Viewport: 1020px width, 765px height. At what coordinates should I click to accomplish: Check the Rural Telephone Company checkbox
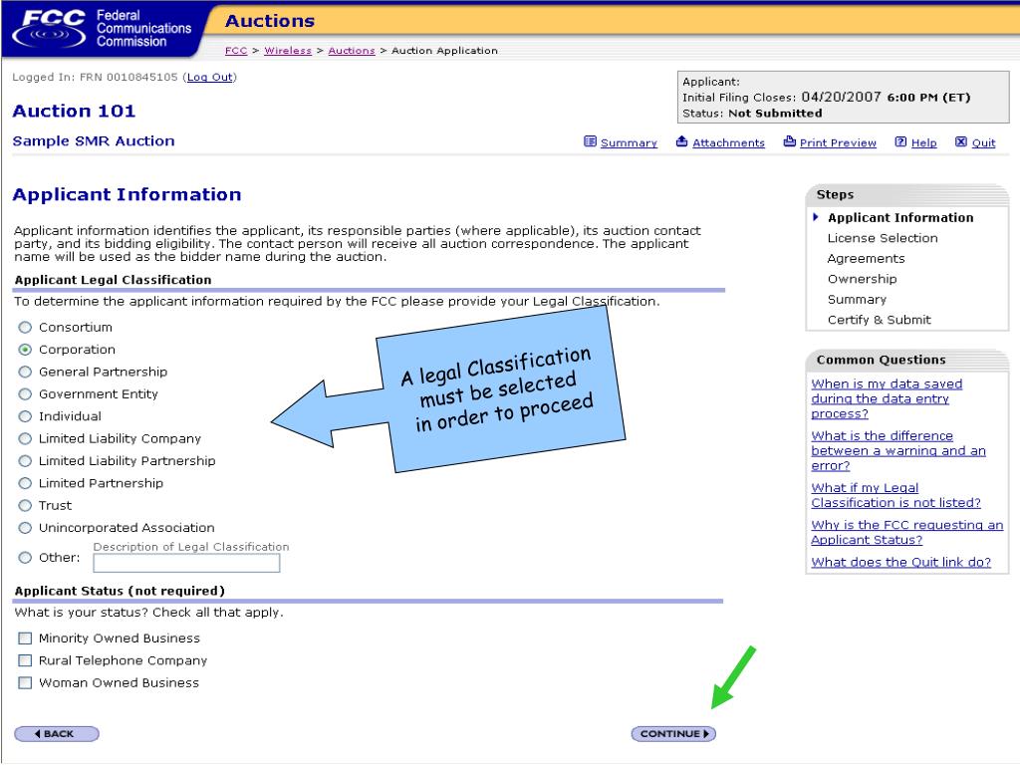coord(25,660)
